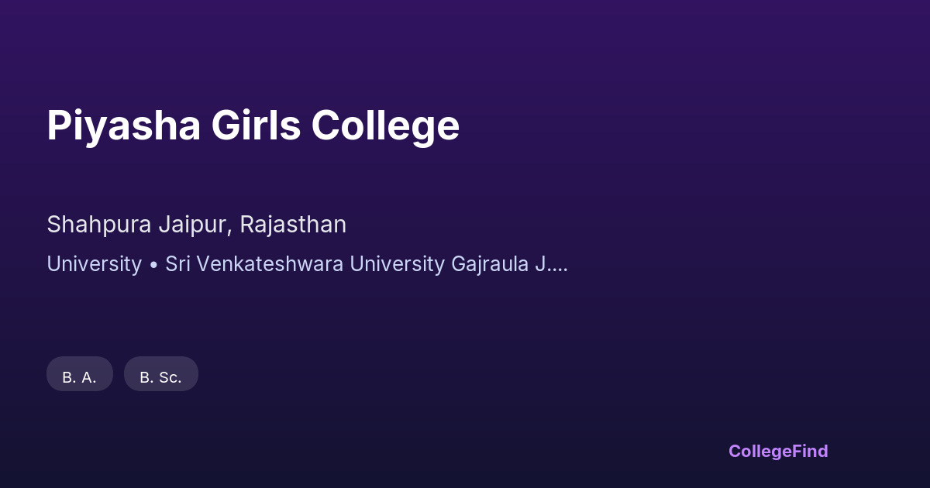Open the Sri Venkateshwara University affiliation text
The height and width of the screenshot is (488, 930).
tap(366, 264)
